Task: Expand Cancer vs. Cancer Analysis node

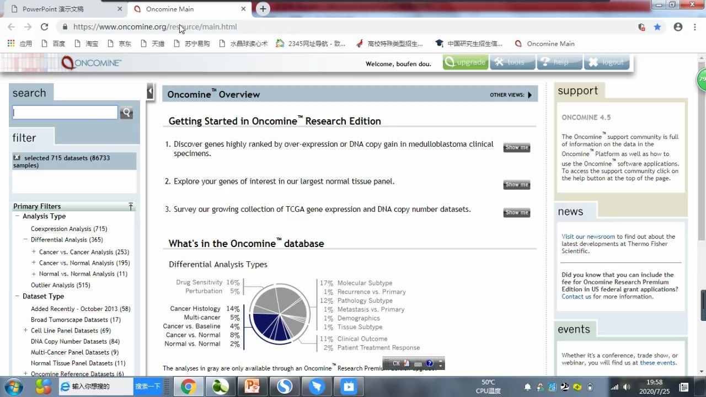Action: [34, 252]
